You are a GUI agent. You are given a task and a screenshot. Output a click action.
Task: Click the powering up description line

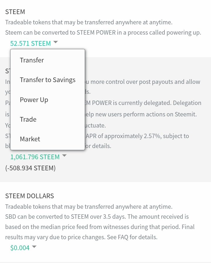pyautogui.click(x=103, y=33)
